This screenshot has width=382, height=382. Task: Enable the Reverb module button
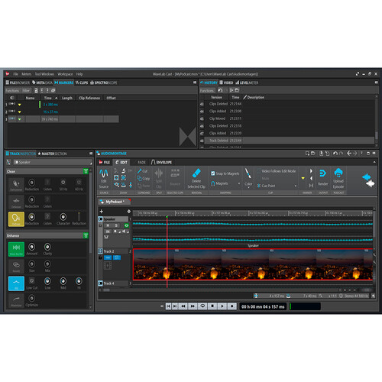click(16, 266)
